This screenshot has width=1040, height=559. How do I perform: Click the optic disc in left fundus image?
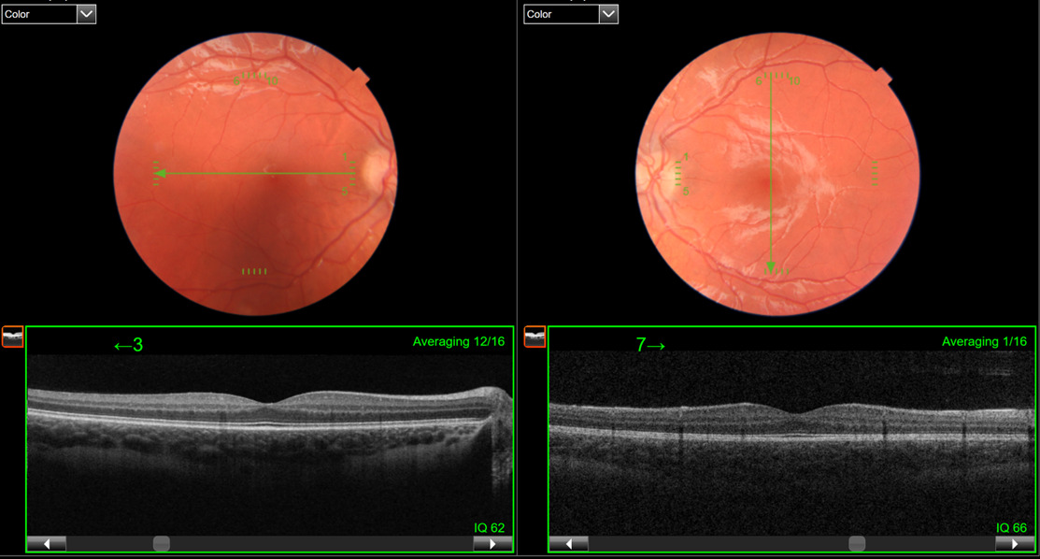[378, 171]
